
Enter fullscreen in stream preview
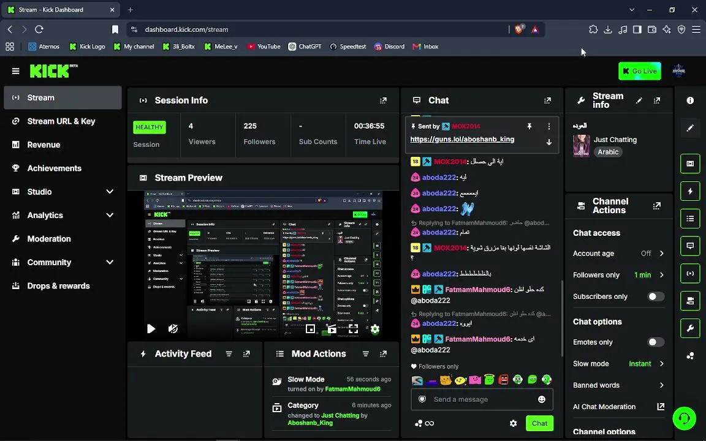(x=354, y=329)
